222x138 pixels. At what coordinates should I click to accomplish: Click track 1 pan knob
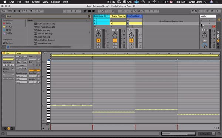[x=98, y=35]
